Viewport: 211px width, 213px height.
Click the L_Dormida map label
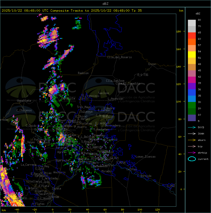(x=144, y=176)
